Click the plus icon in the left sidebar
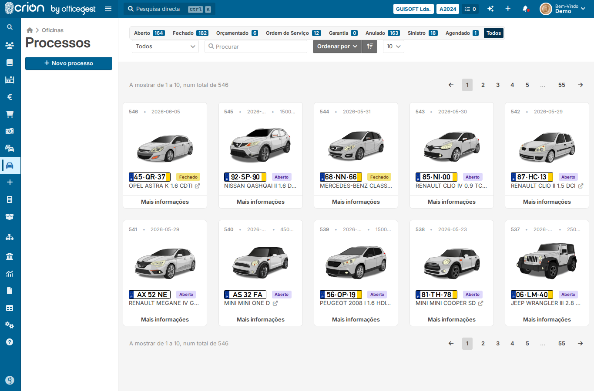 click(x=10, y=182)
